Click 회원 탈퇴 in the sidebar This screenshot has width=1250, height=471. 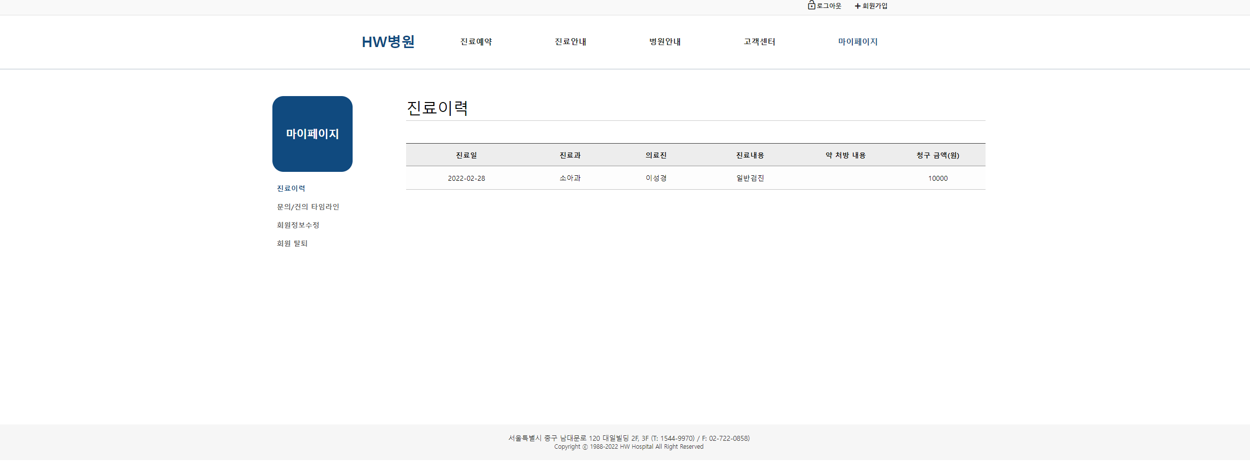click(292, 243)
